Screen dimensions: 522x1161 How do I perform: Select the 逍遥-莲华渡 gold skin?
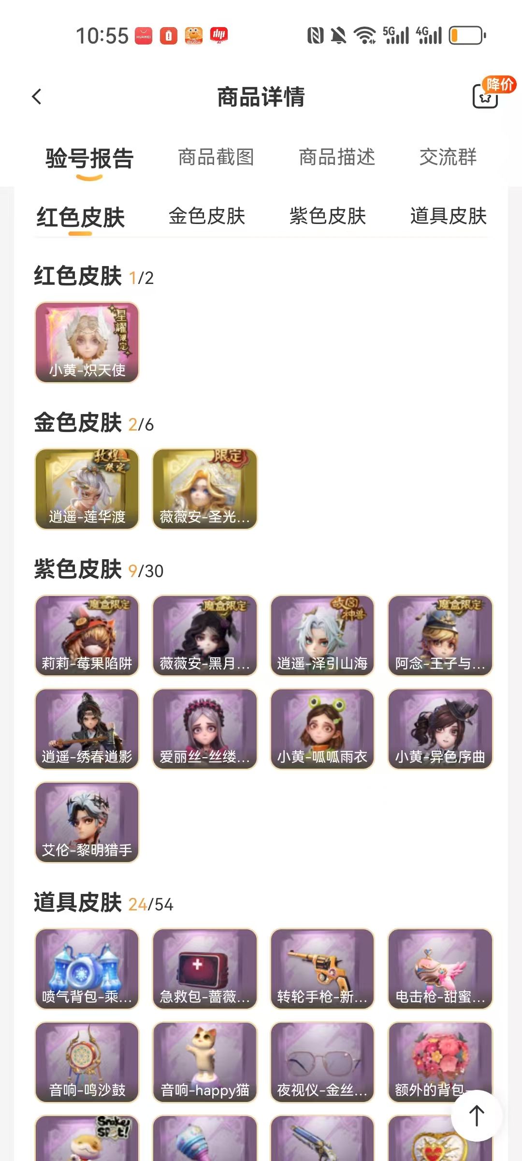[x=87, y=489]
